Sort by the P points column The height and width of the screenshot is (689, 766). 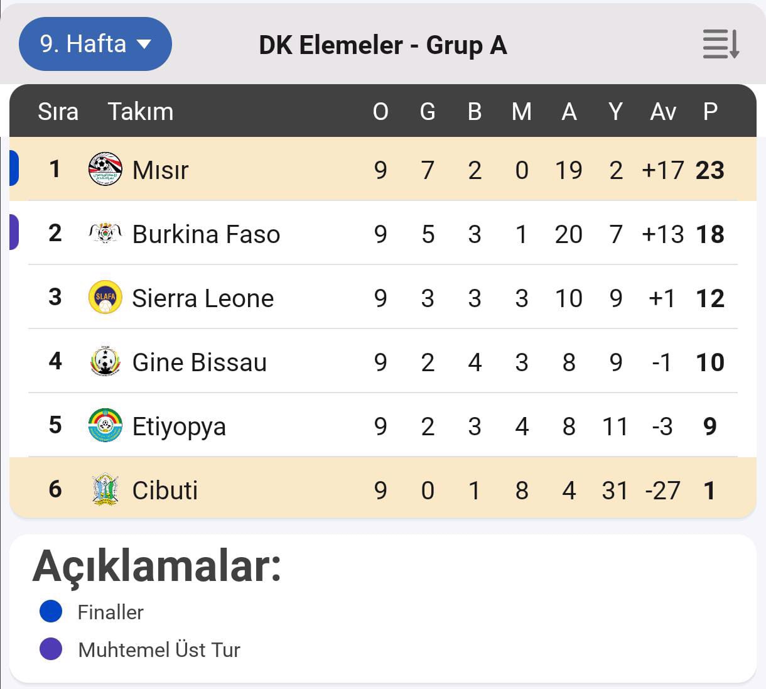[710, 111]
